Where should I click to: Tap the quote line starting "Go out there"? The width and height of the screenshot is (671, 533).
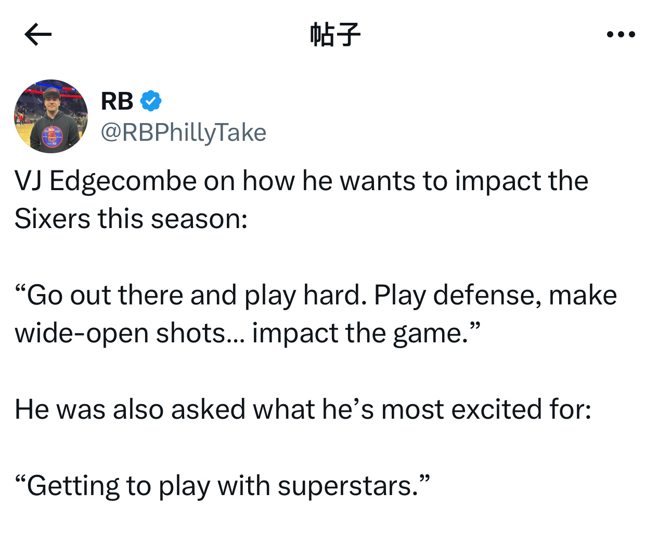tap(316, 295)
